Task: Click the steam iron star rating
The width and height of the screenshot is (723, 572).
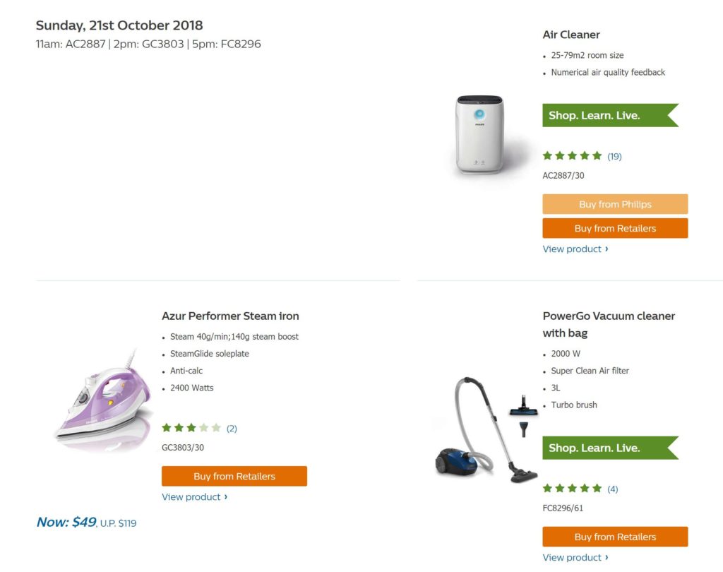Action: (x=191, y=428)
